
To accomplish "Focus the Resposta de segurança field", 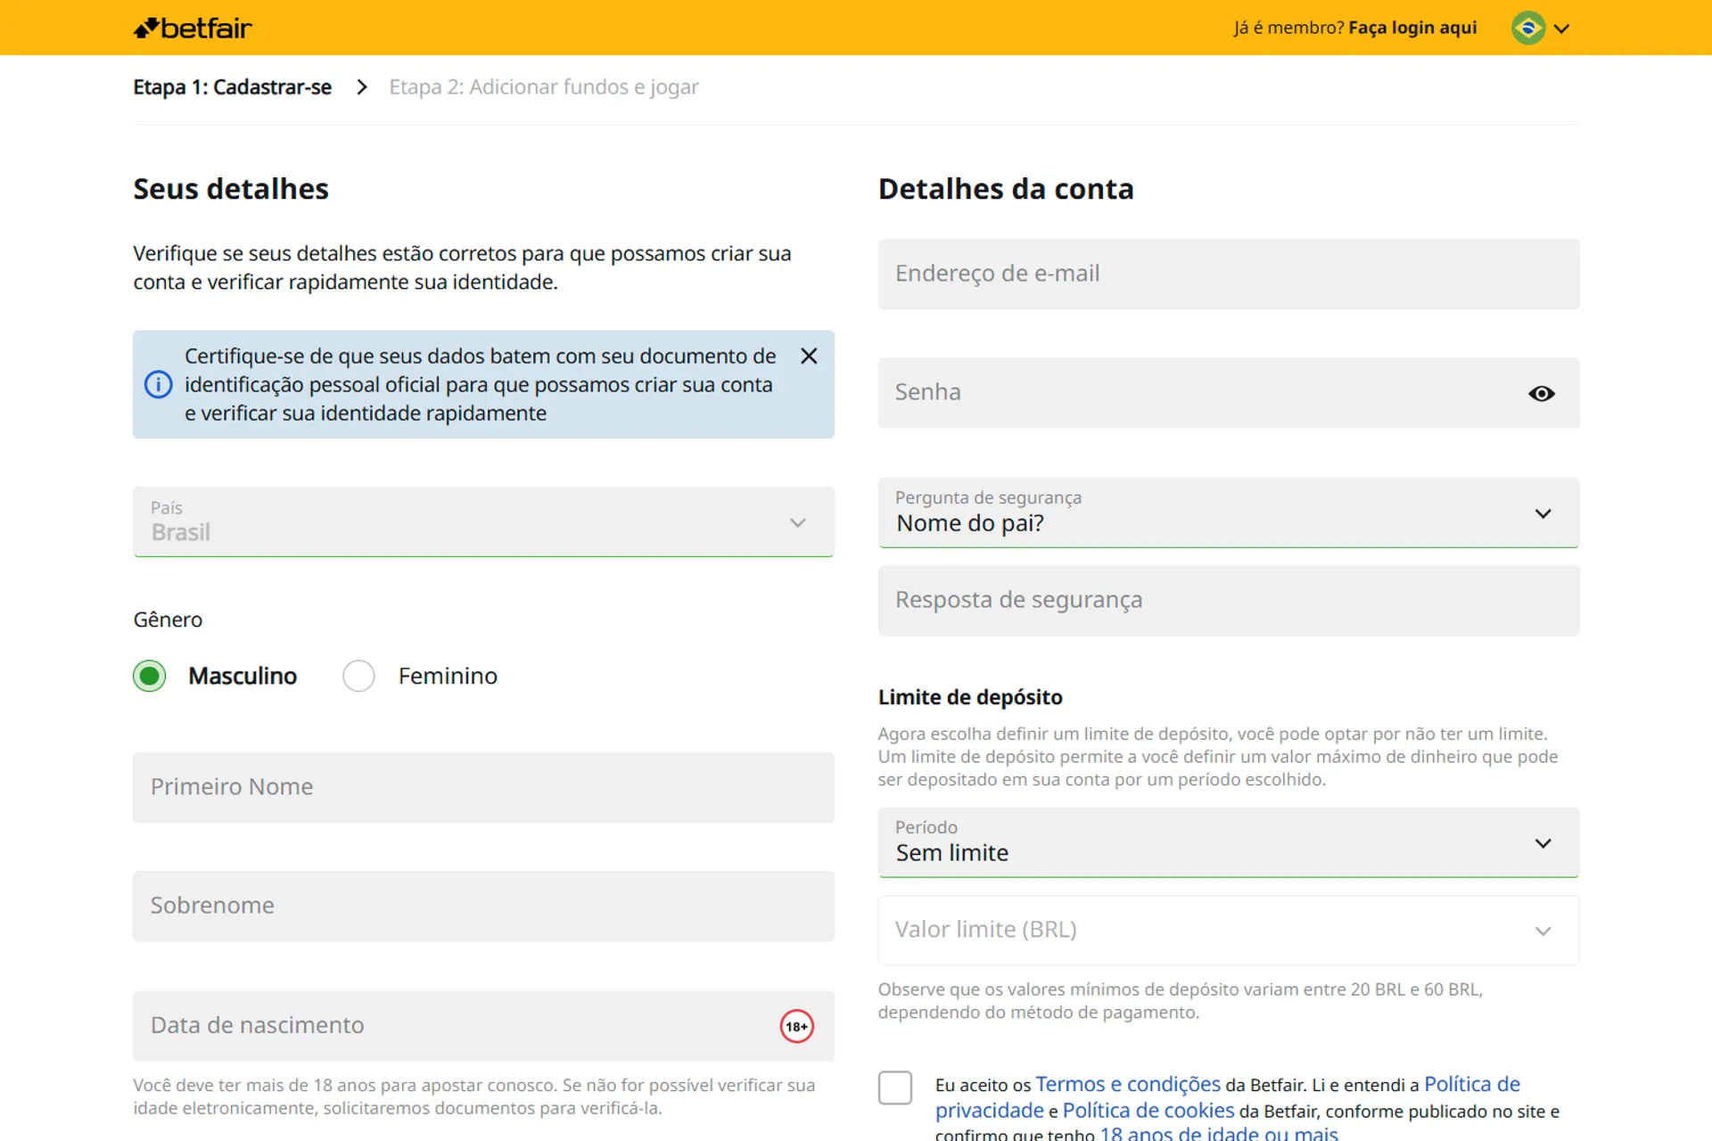I will (1228, 600).
